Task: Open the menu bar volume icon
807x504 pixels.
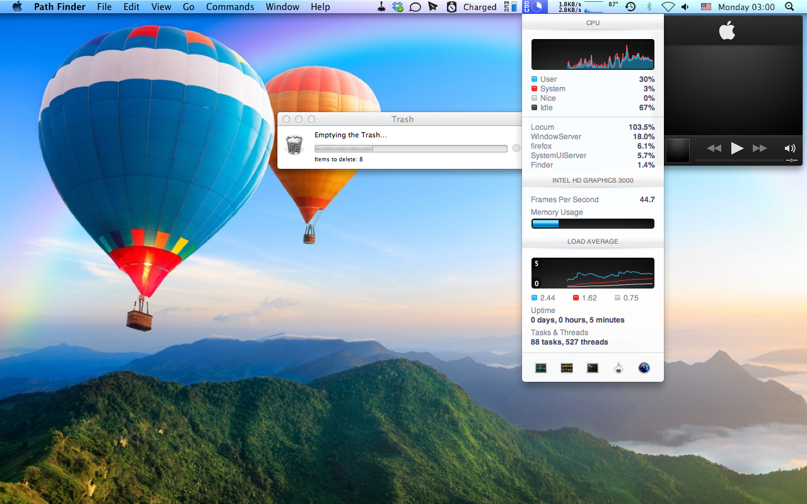Action: coord(685,7)
